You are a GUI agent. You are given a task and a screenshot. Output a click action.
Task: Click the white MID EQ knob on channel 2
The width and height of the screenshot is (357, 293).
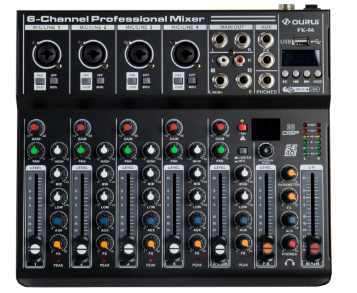pos(105,174)
